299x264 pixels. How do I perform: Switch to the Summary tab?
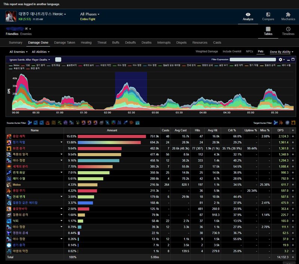[15, 43]
